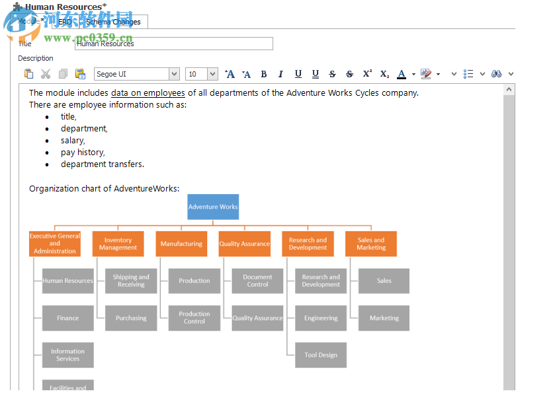Apply font color with the A icon
555x418 pixels.
click(x=402, y=74)
